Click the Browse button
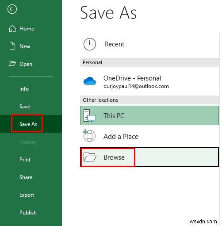The image size is (222, 226). (x=149, y=157)
